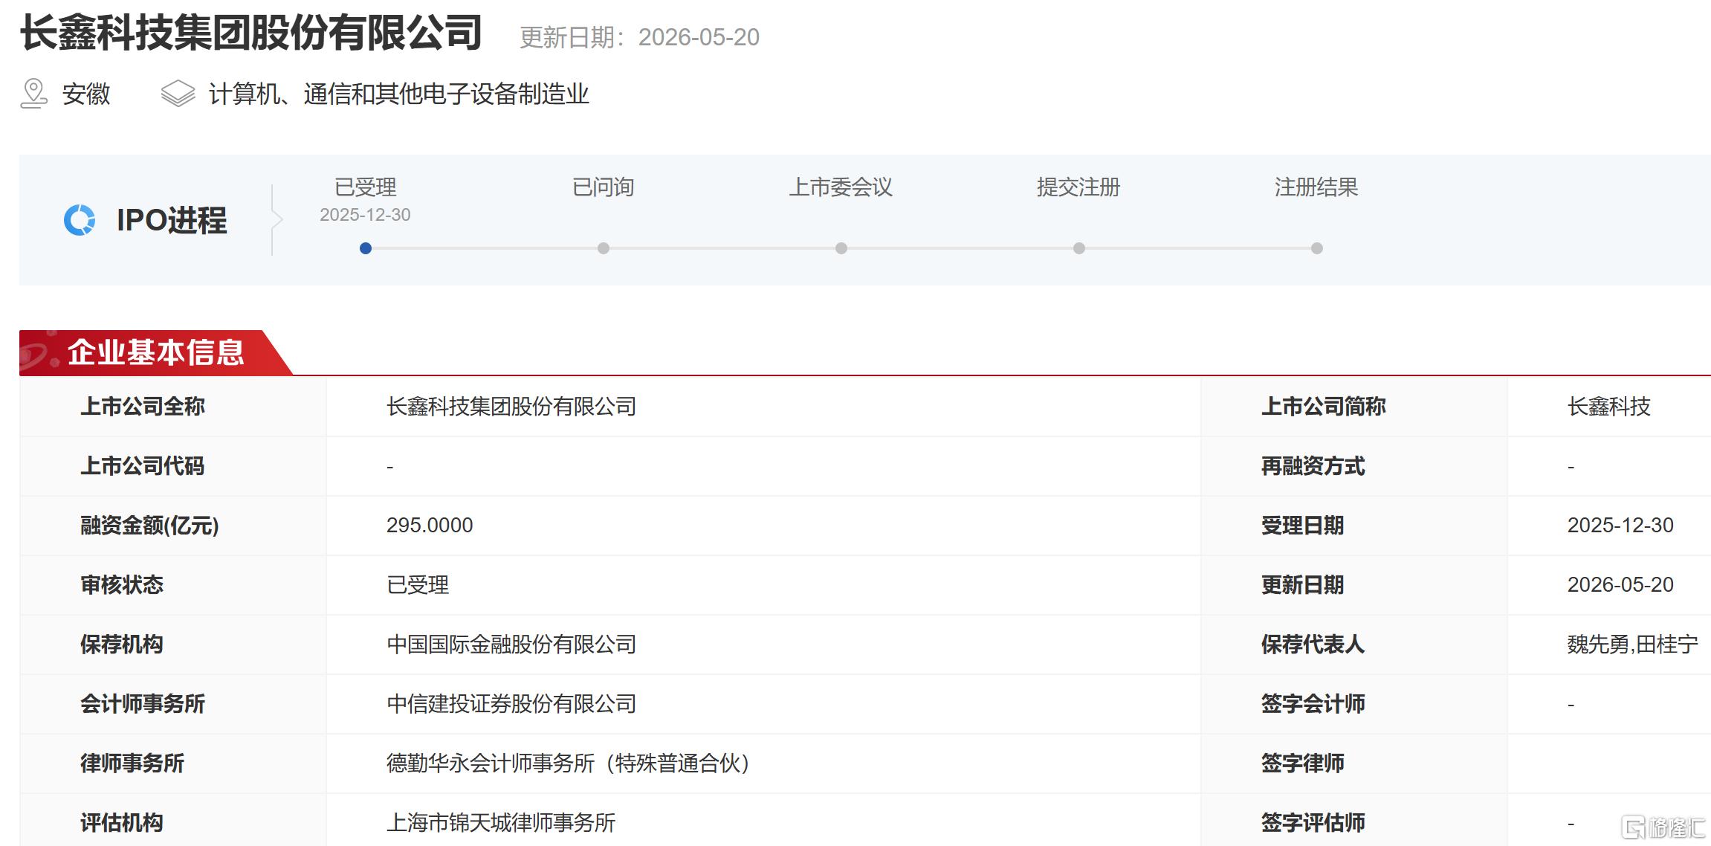Select the 已问询 stage label
Viewport: 1711px width, 846px height.
pyautogui.click(x=604, y=187)
